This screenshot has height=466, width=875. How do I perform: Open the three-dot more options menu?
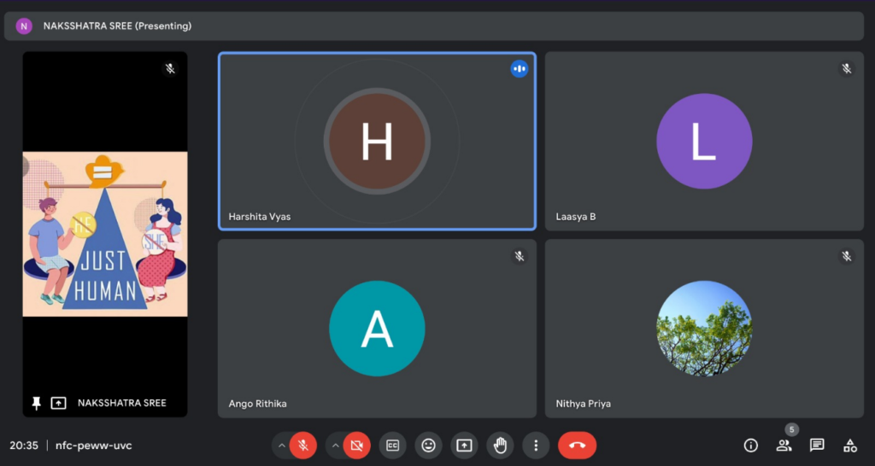[x=536, y=445]
